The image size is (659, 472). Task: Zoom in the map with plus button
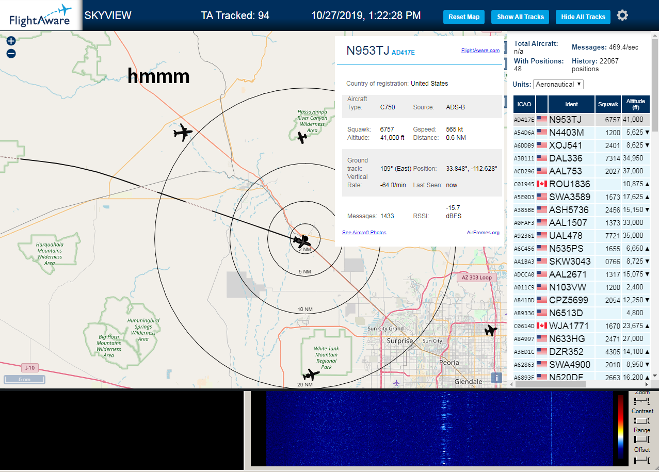tap(11, 41)
